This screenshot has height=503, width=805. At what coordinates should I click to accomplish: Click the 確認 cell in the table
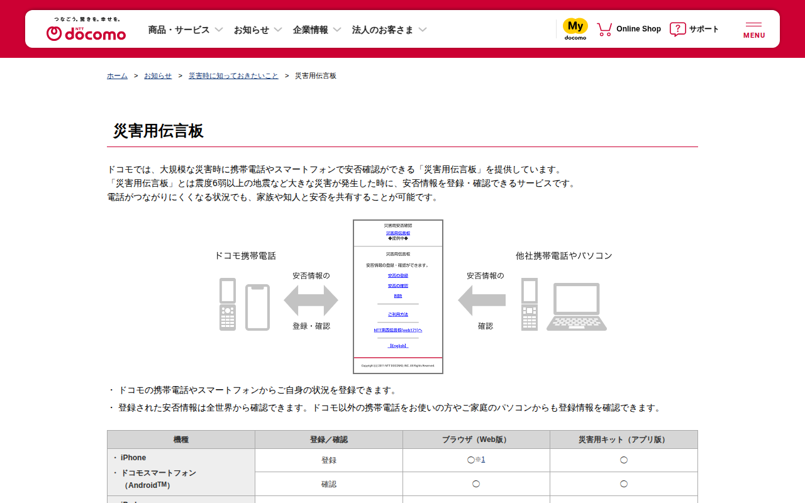click(x=329, y=484)
